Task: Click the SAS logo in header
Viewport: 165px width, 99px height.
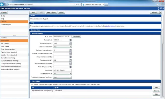Action: (x=161, y=8)
